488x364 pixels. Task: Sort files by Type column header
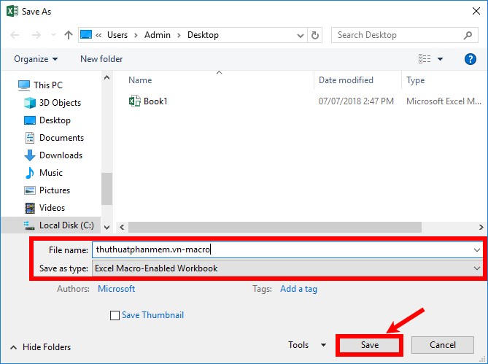(x=415, y=80)
